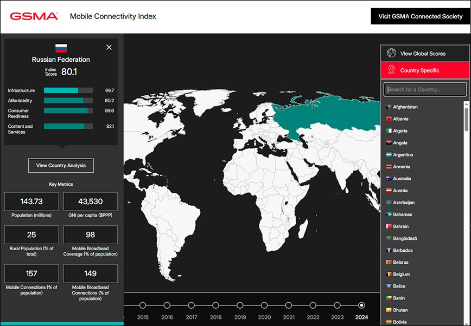Select the 2023 timeline year marker
471x326 pixels.
(x=337, y=305)
